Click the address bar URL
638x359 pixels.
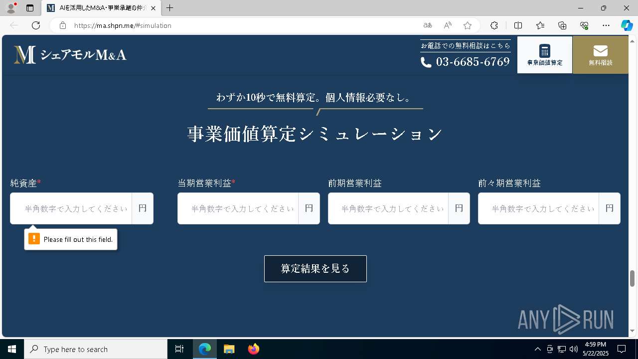coord(123,25)
